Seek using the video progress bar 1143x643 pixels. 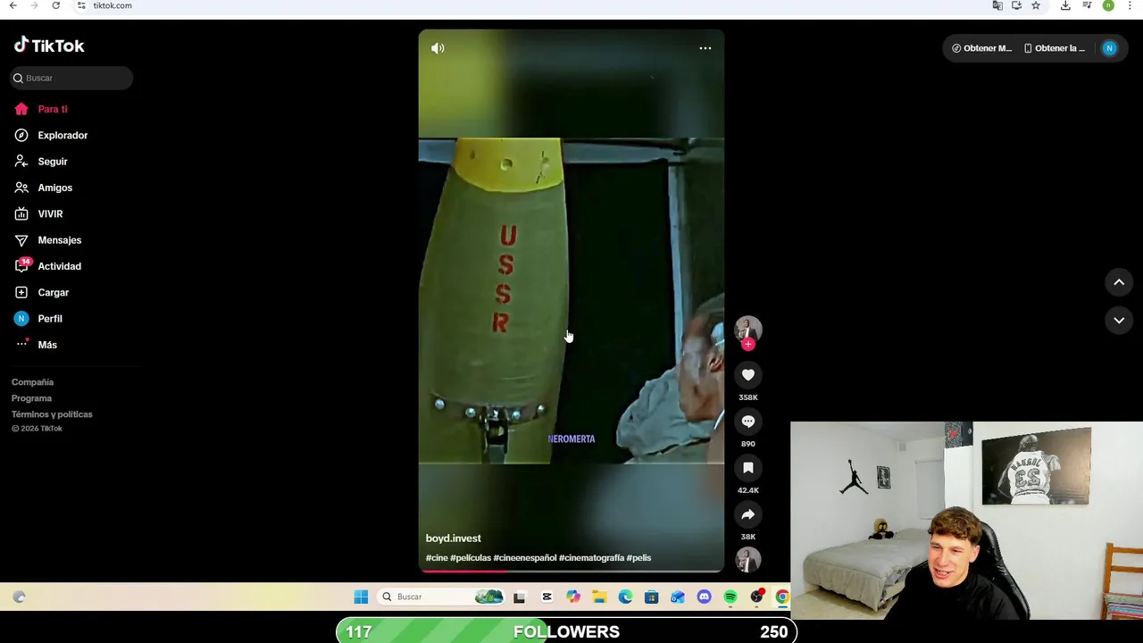(571, 571)
